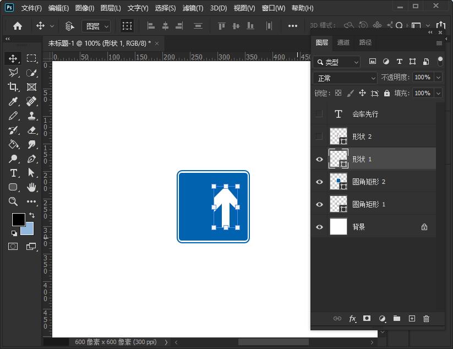This screenshot has width=453, height=349.
Task: Choose the Polygonal Lasso tool
Action: [13, 73]
